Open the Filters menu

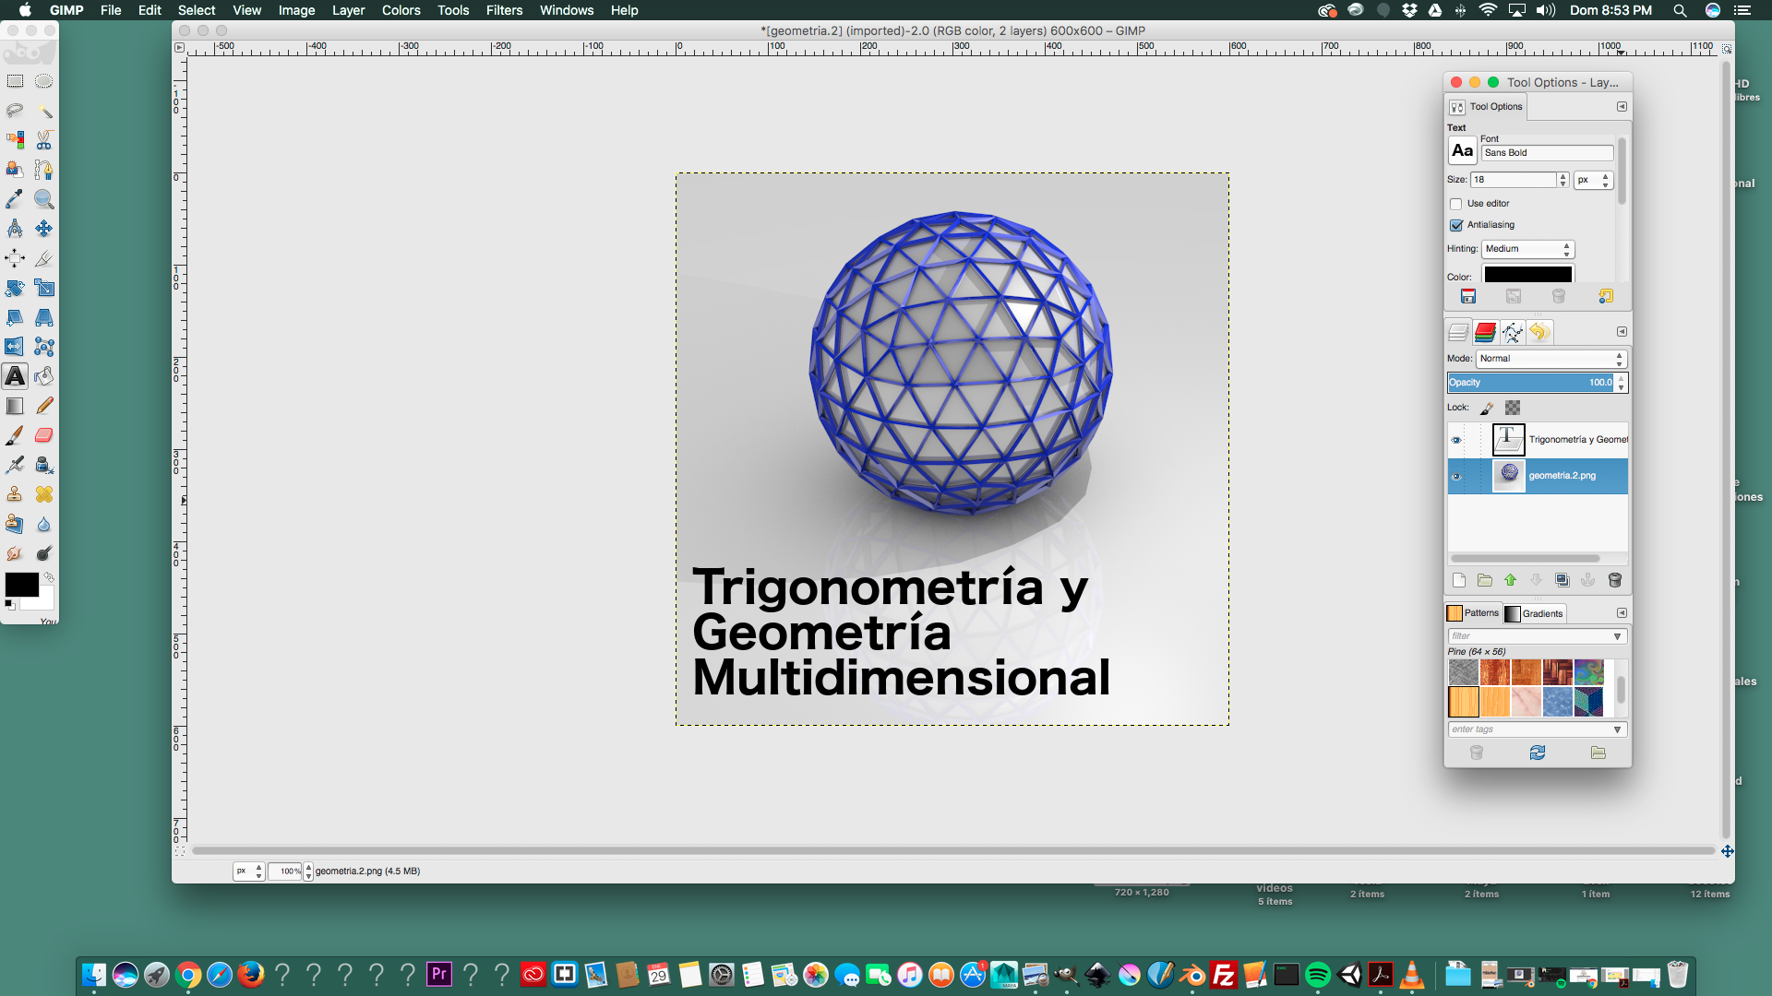pos(504,10)
